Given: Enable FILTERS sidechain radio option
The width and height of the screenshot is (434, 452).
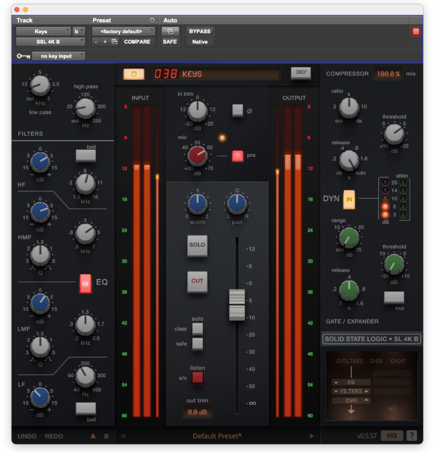Looking at the screenshot, I should click(x=339, y=361).
